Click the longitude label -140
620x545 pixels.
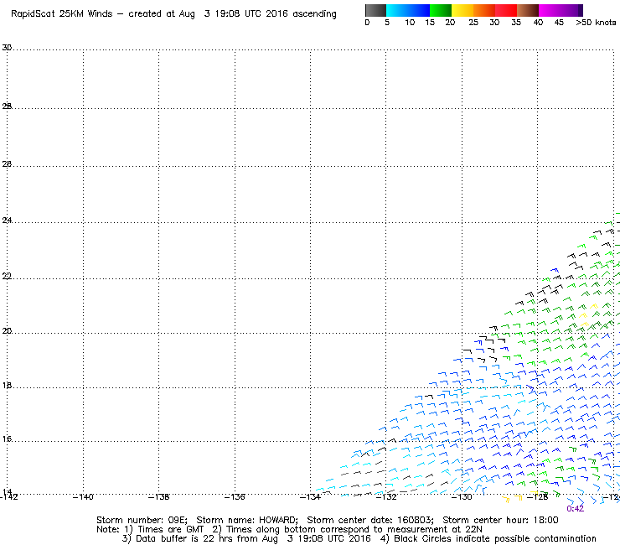[83, 496]
